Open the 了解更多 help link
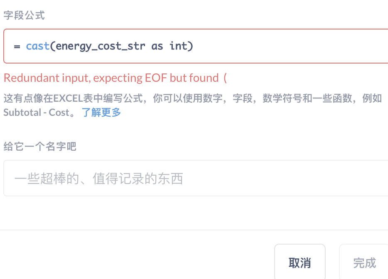The height and width of the screenshot is (279, 388). (x=101, y=112)
